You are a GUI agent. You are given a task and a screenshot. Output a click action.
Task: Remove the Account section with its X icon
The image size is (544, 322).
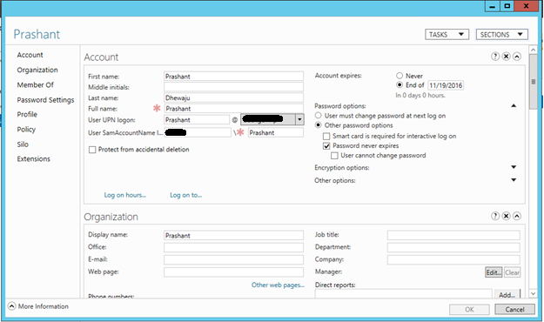[507, 57]
